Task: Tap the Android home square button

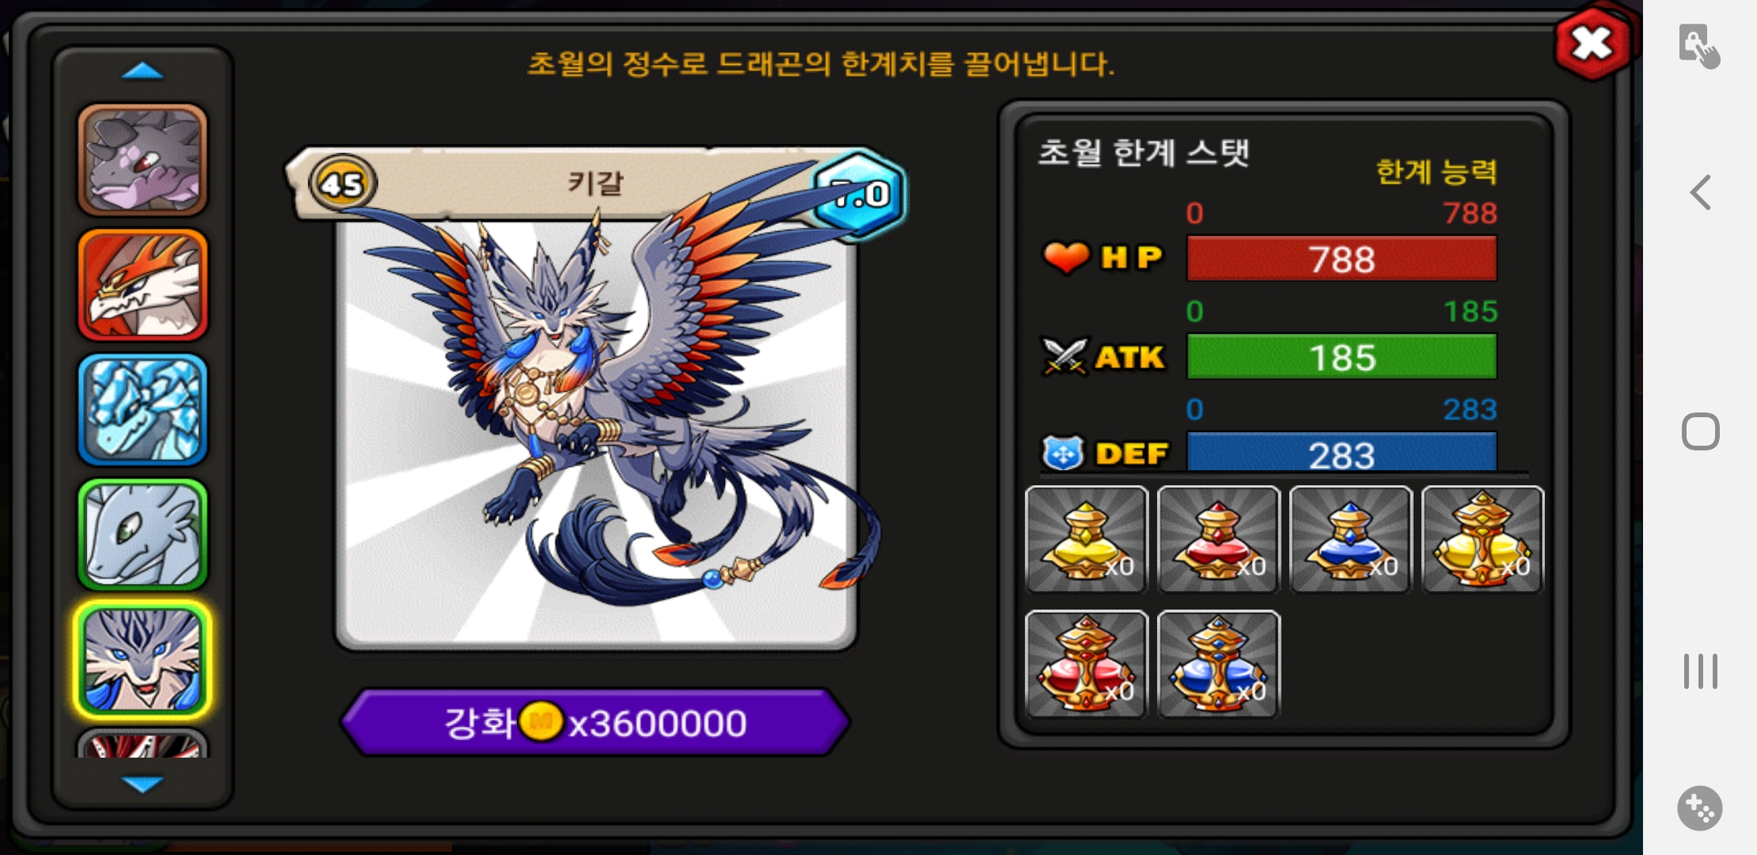Action: point(1700,431)
